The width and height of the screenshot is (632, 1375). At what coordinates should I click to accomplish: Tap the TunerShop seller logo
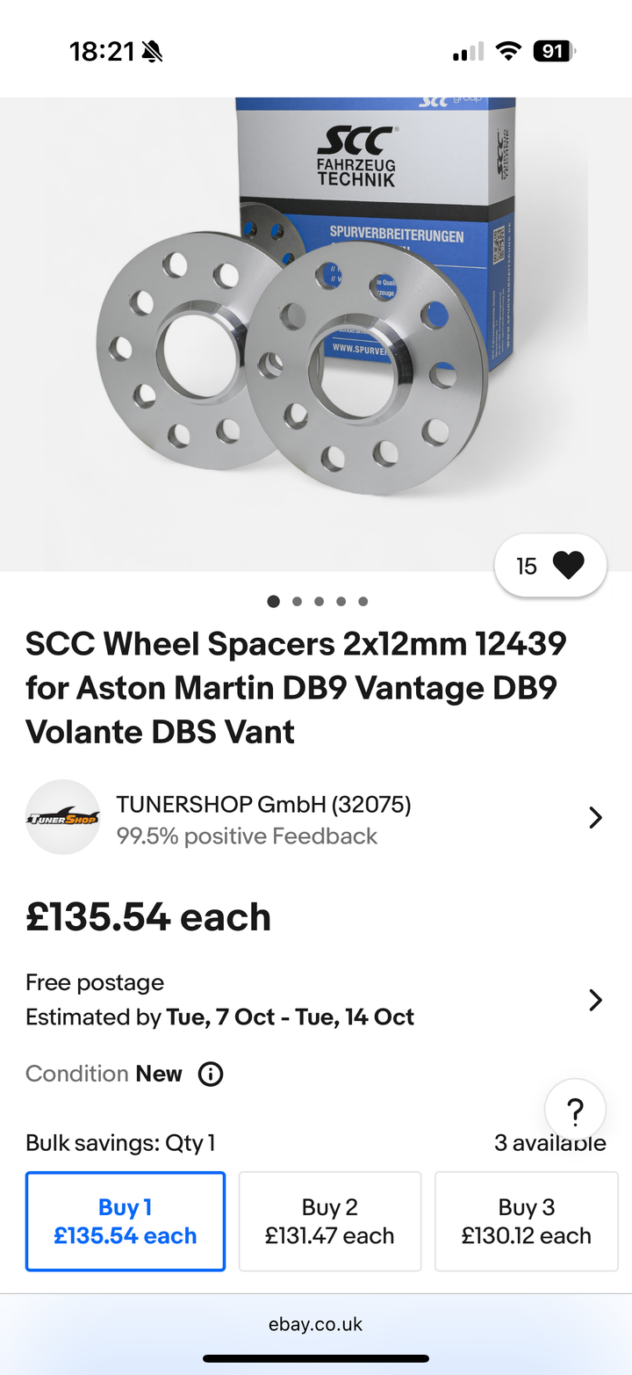coord(62,817)
